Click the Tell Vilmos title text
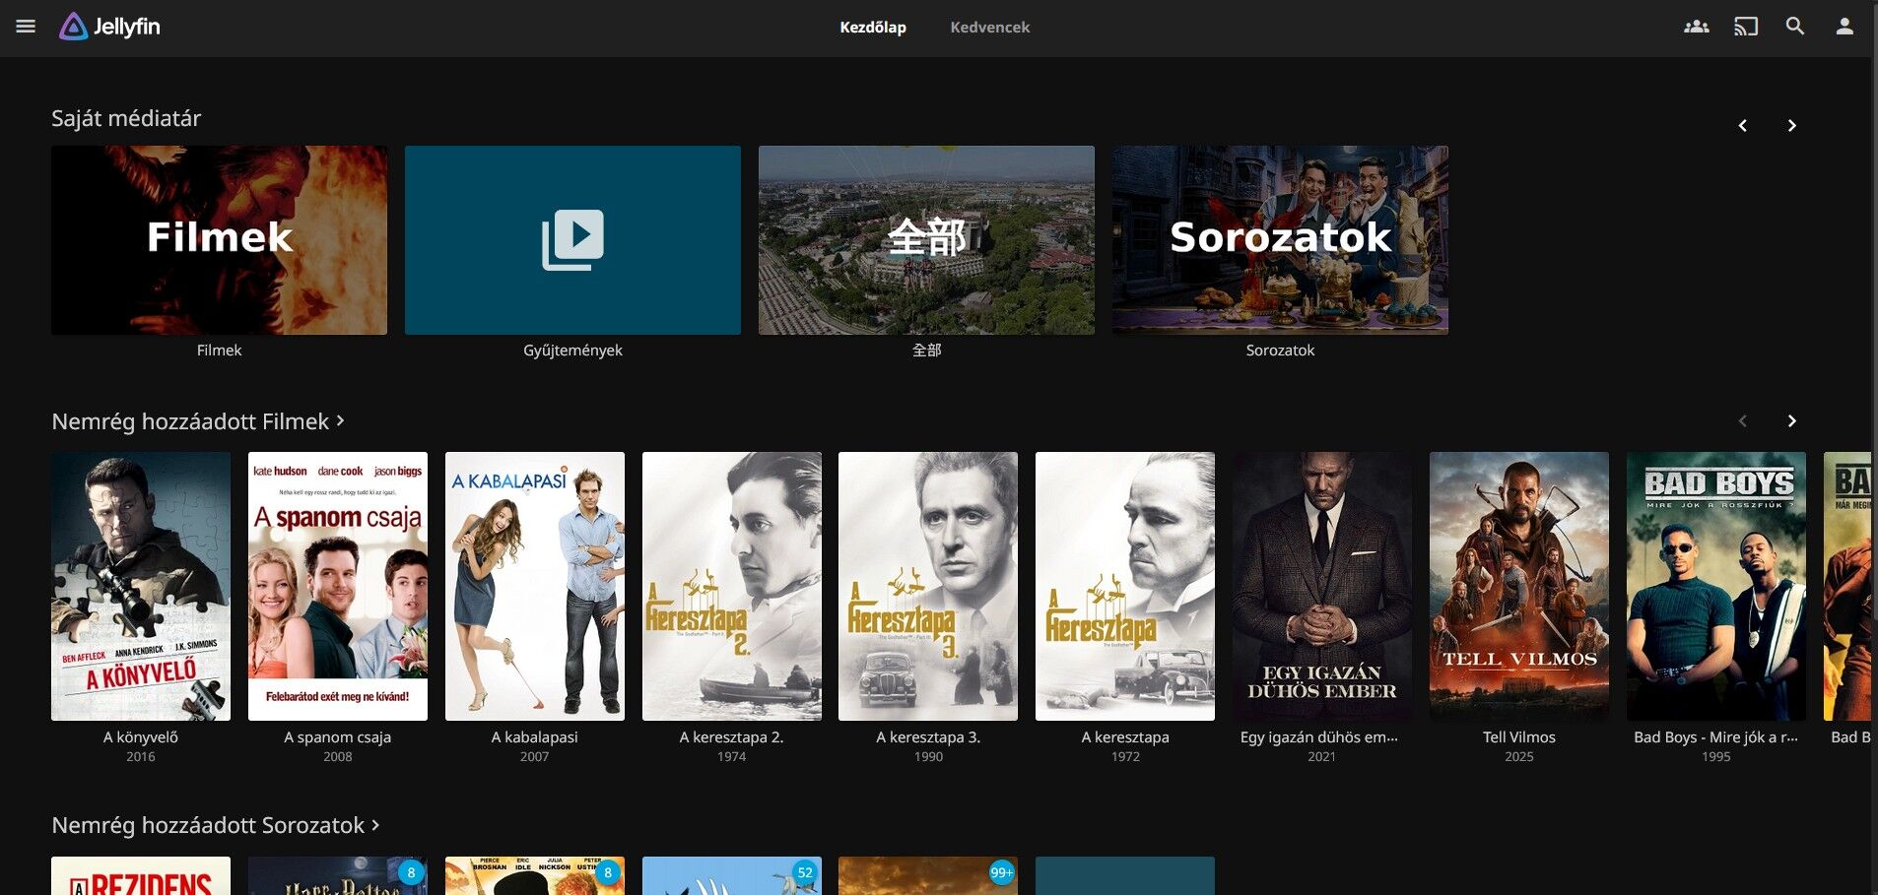1878x895 pixels. 1519,737
